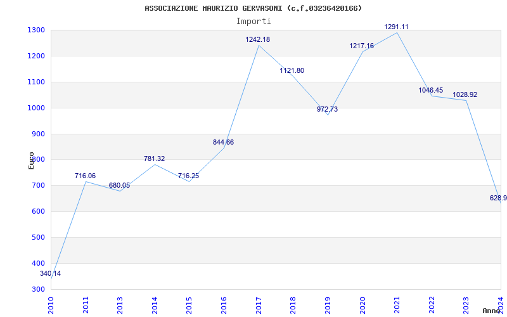Select the 1121.80 data label
The image size is (507, 317).
[292, 71]
